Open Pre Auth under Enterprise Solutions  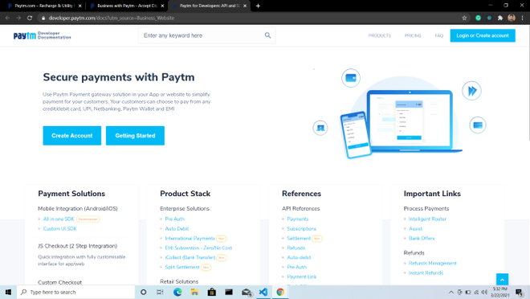tap(175, 219)
